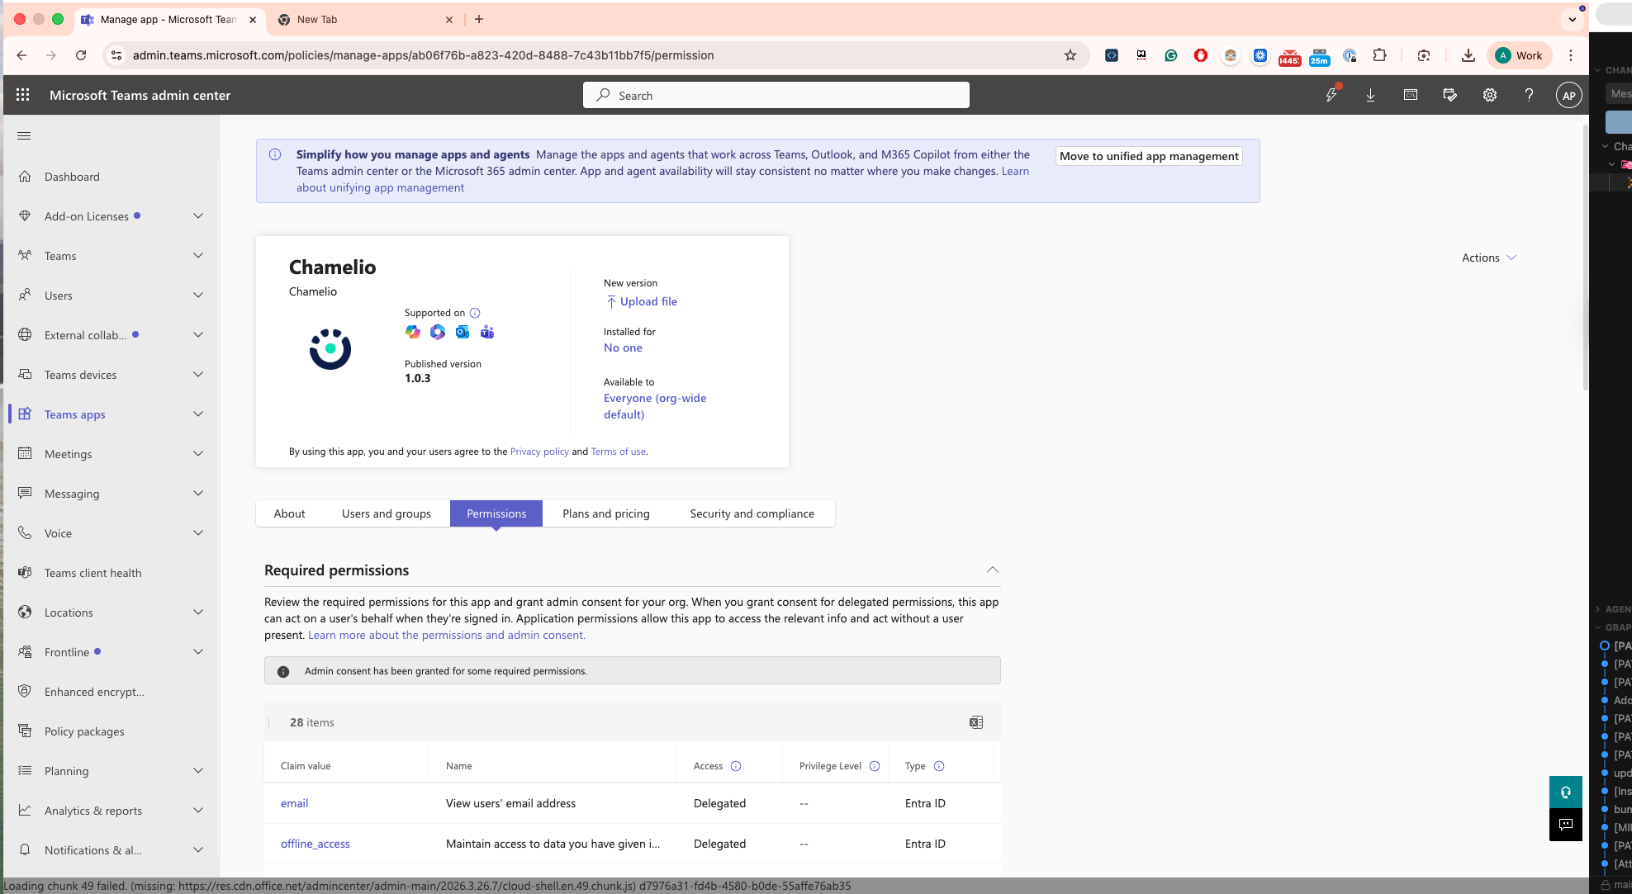Go back to the previous browser page
1632x894 pixels.
click(x=21, y=55)
